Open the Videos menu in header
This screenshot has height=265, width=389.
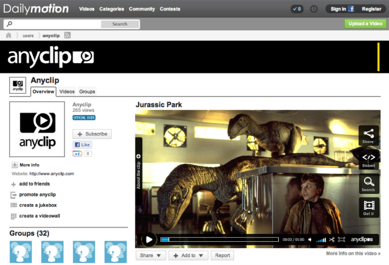(x=86, y=9)
